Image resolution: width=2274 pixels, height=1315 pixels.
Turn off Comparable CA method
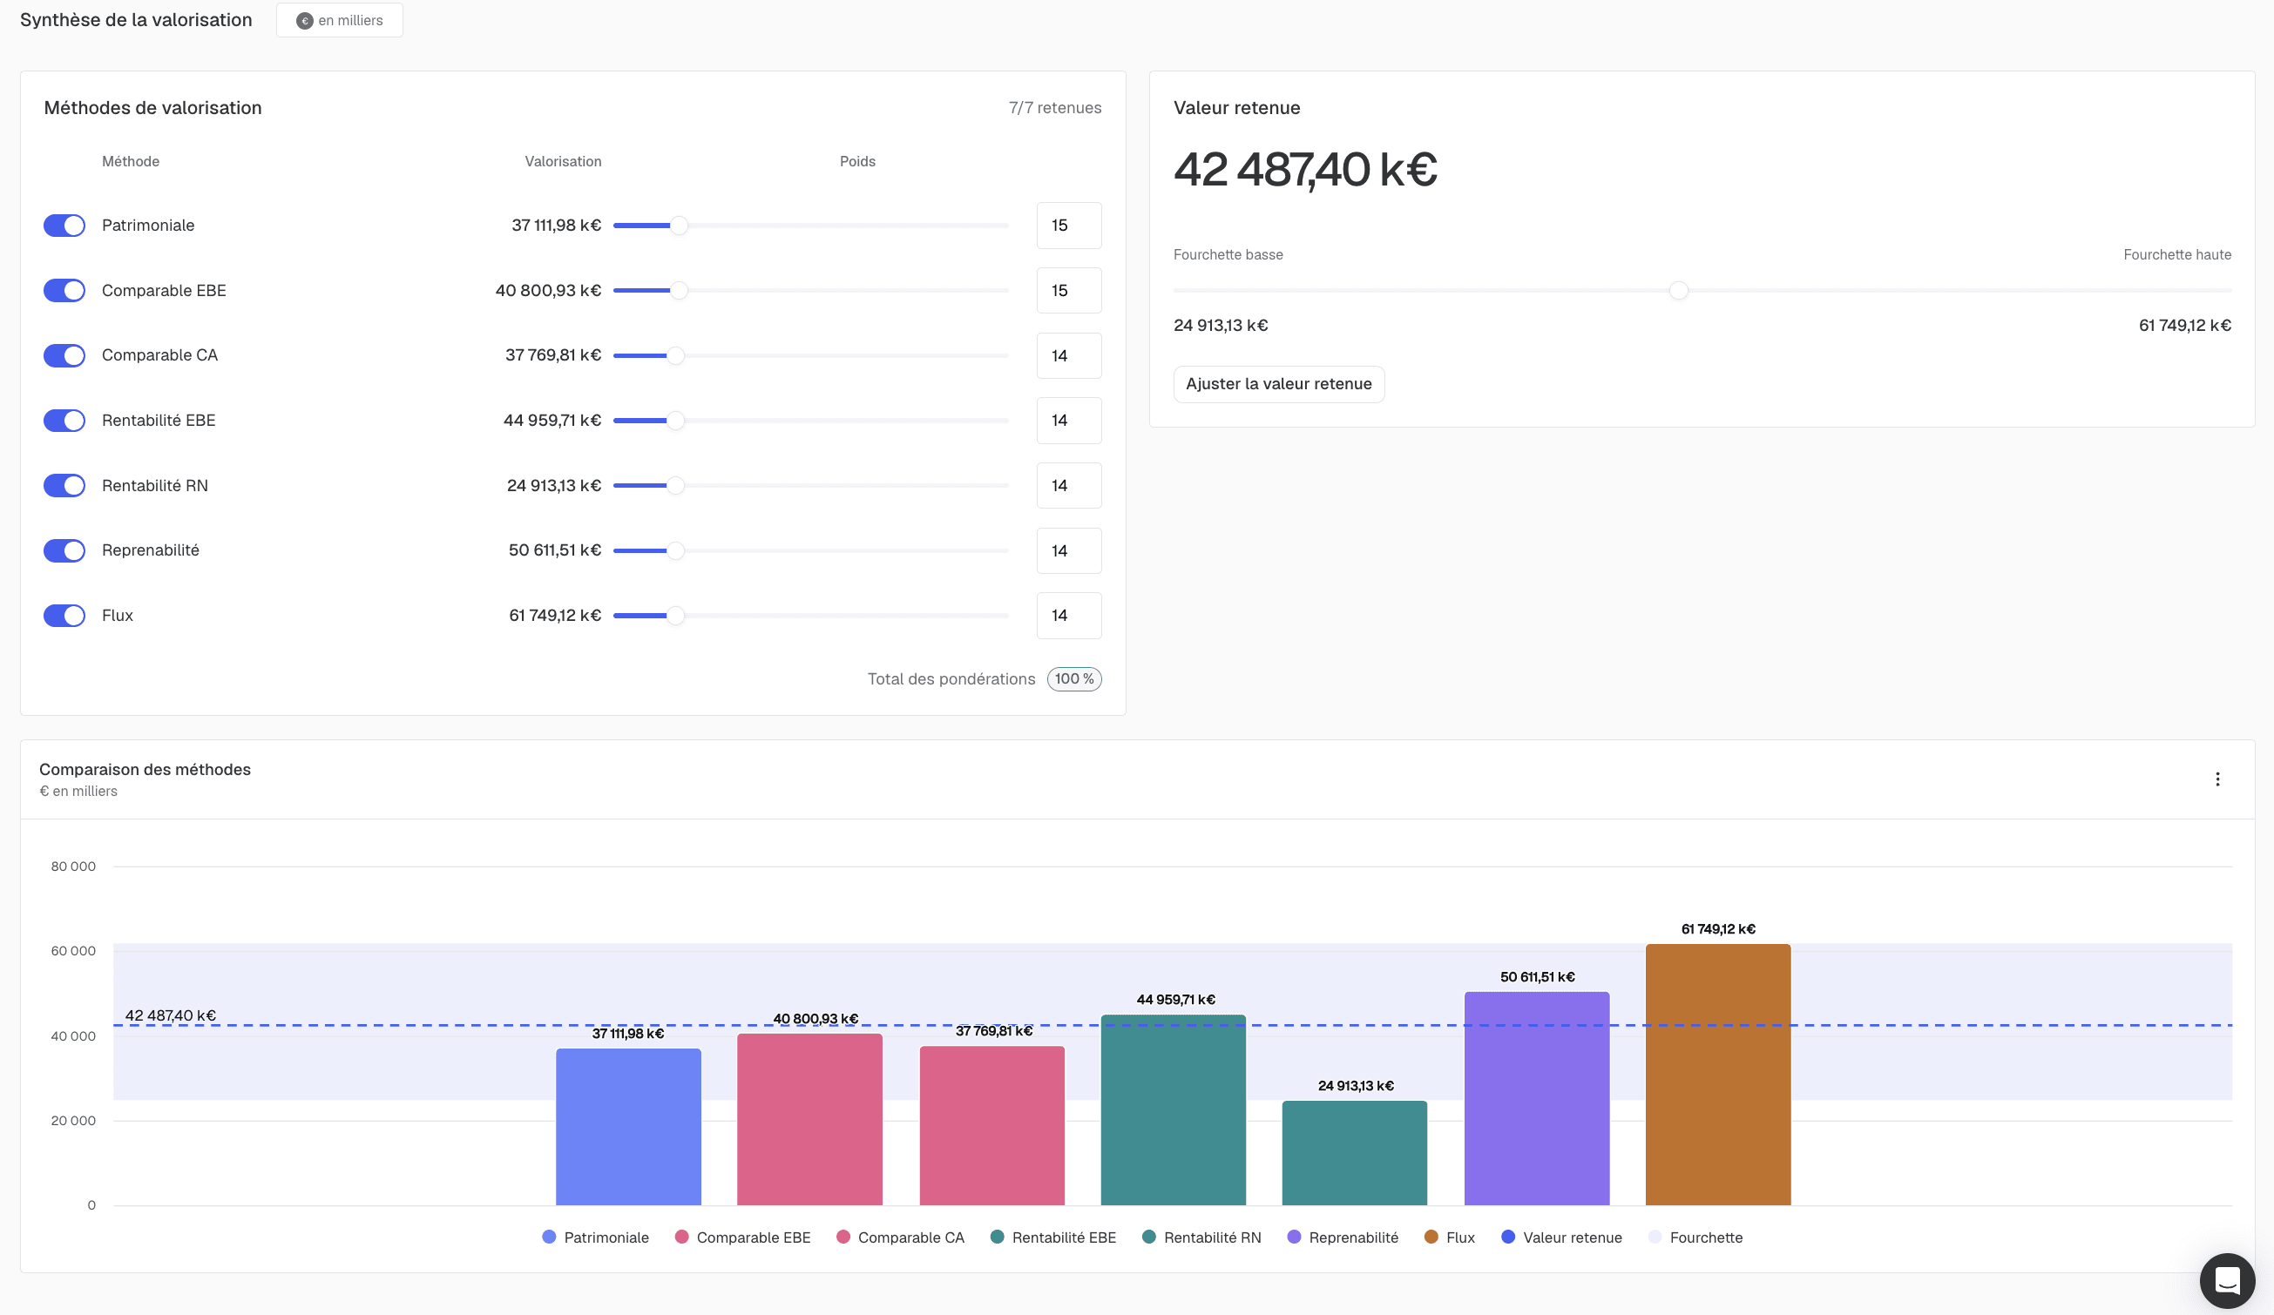click(64, 355)
